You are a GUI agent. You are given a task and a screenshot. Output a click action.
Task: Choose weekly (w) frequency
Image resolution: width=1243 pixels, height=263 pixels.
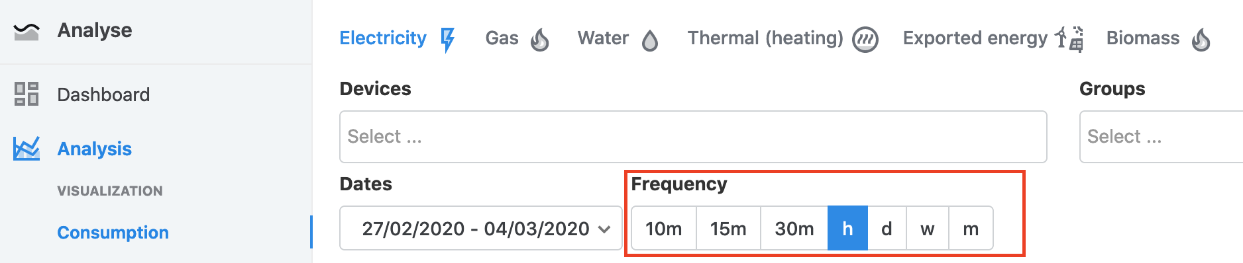pyautogui.click(x=928, y=229)
